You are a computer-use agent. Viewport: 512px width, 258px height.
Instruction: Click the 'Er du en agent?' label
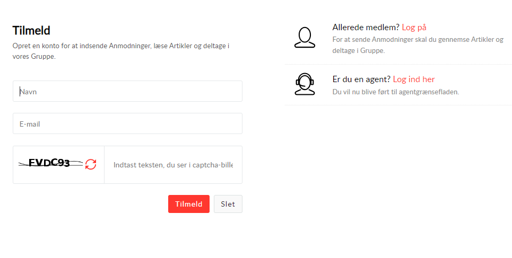pyautogui.click(x=361, y=79)
